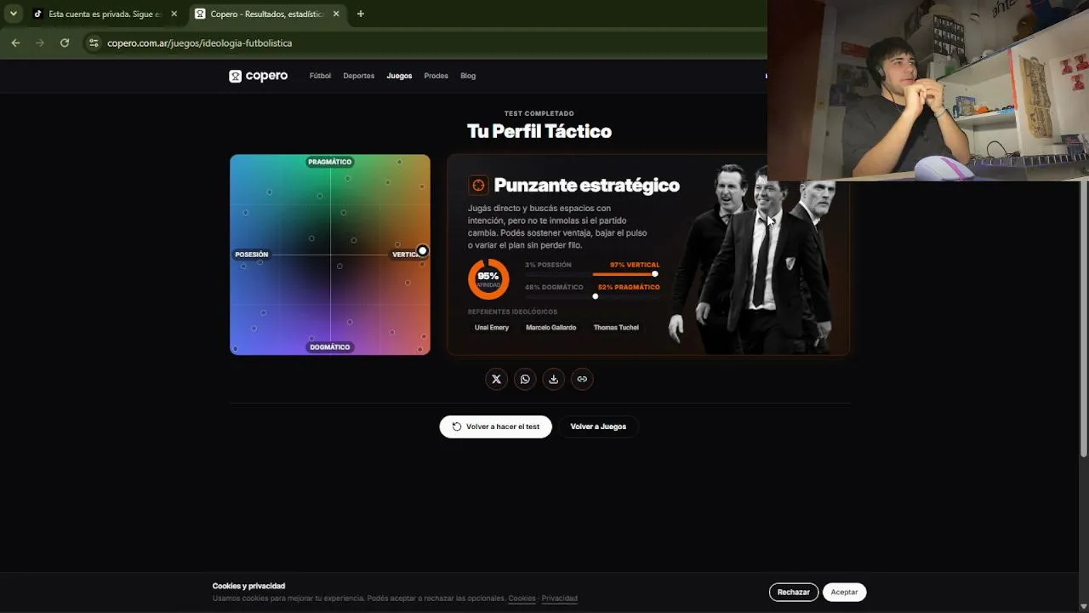Copy the result link

[x=582, y=380]
